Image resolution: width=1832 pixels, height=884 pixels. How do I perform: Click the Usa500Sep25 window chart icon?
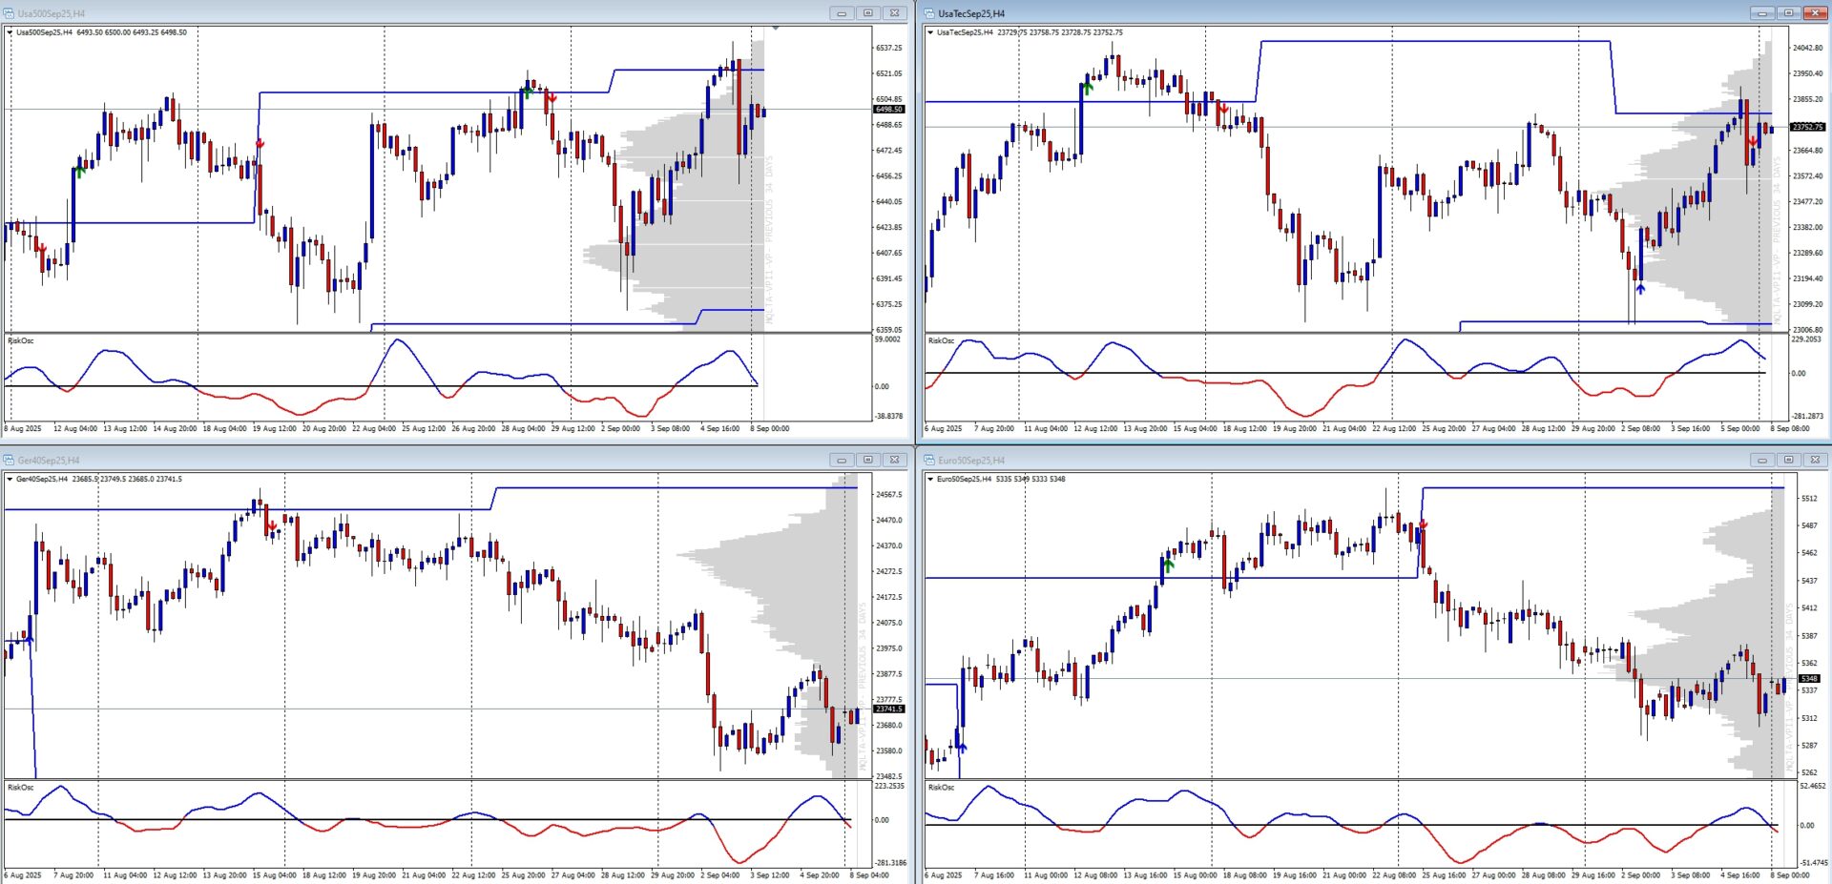click(x=9, y=13)
